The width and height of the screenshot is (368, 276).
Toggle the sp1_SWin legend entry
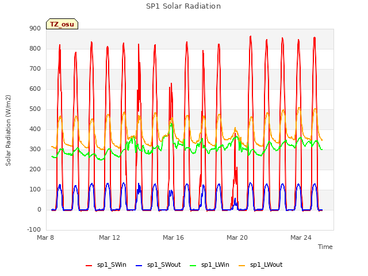click(x=106, y=265)
